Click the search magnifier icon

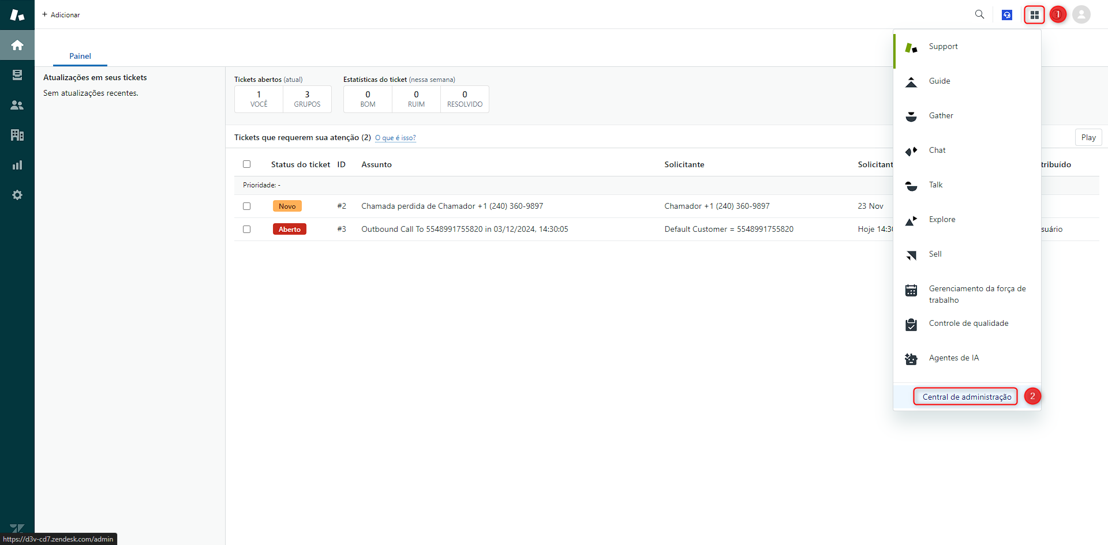[x=979, y=14]
